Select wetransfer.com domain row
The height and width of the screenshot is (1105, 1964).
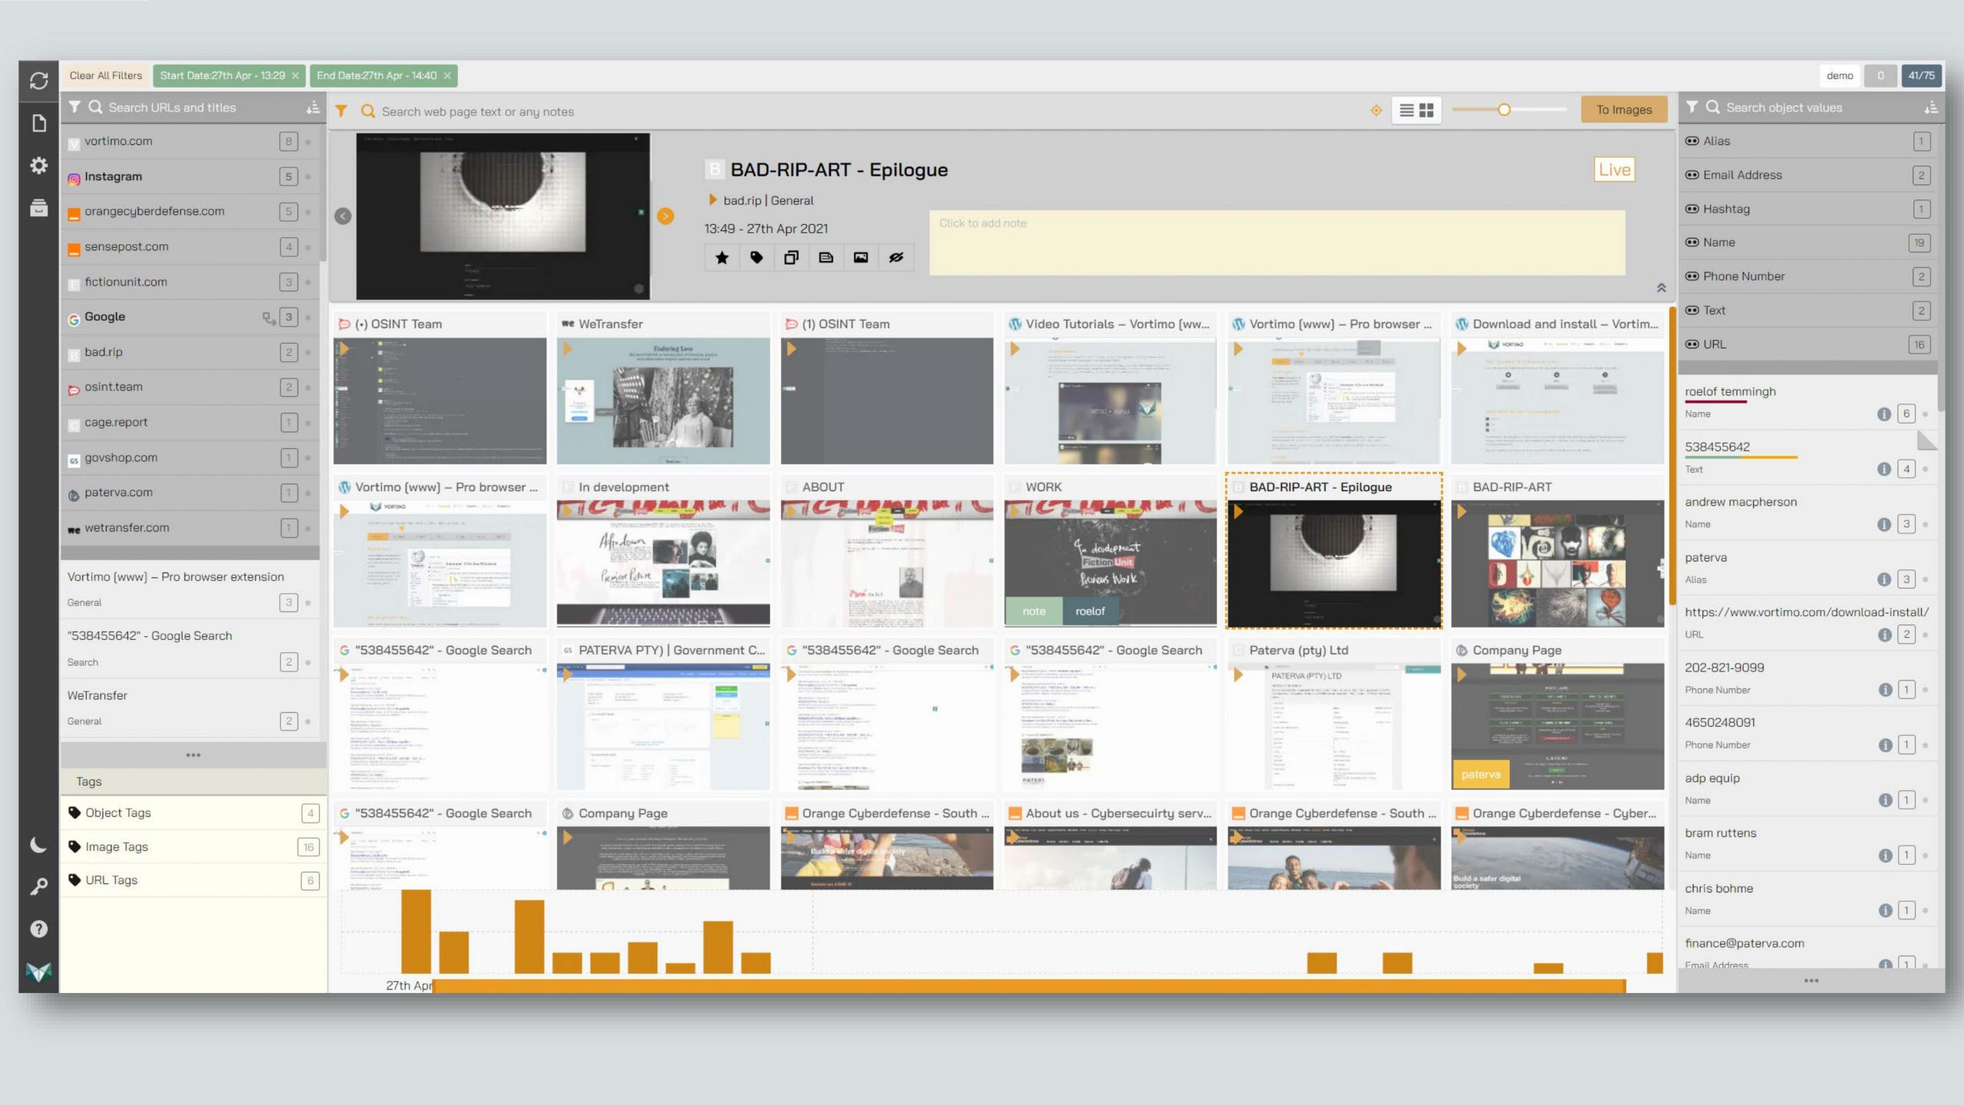[x=189, y=528]
